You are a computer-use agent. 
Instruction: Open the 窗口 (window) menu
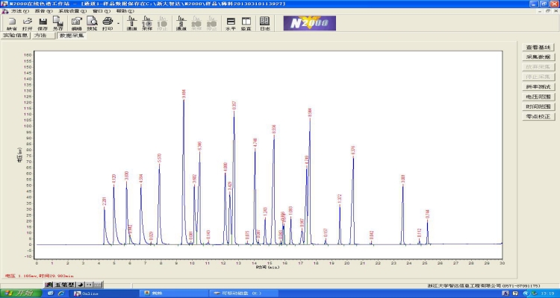tap(102, 11)
